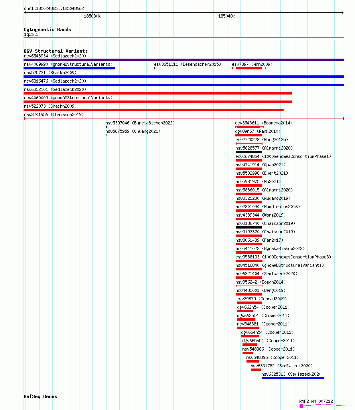Click the chr1:185024885..185048662 coordinate label

[54, 8]
